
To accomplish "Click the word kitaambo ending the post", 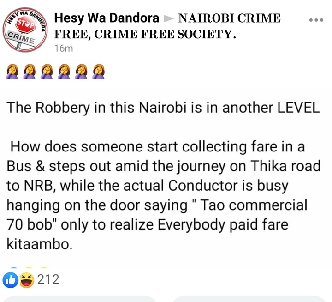I will (x=39, y=244).
